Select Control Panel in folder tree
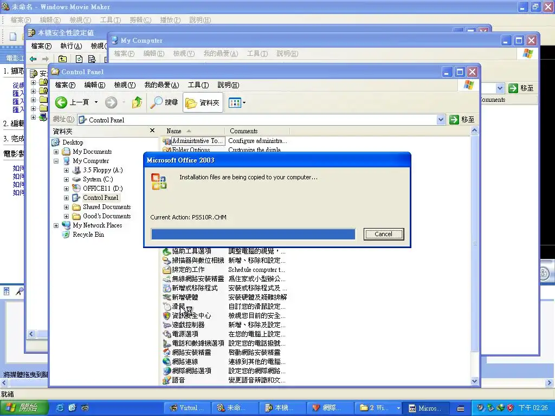This screenshot has height=416, width=555. point(100,198)
